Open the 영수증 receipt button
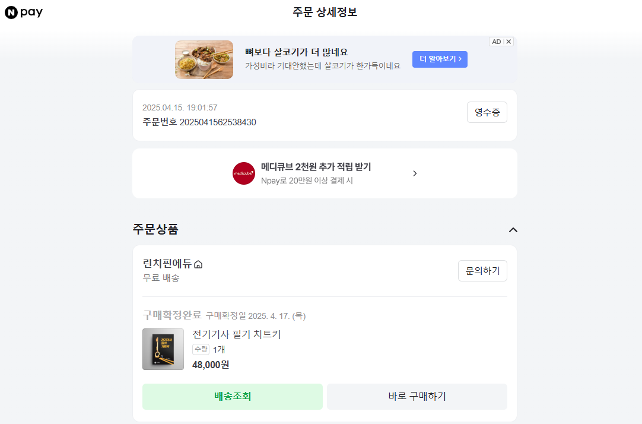642x424 pixels. tap(487, 112)
